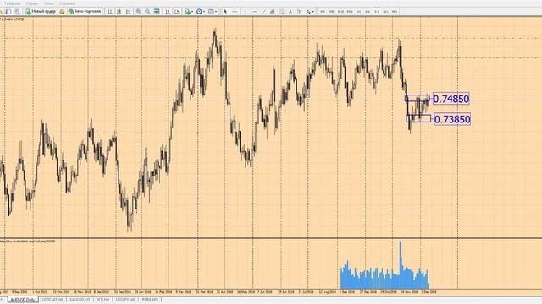Toggle chart auto scroll
Screen dimensions: 542x304
[168, 12]
